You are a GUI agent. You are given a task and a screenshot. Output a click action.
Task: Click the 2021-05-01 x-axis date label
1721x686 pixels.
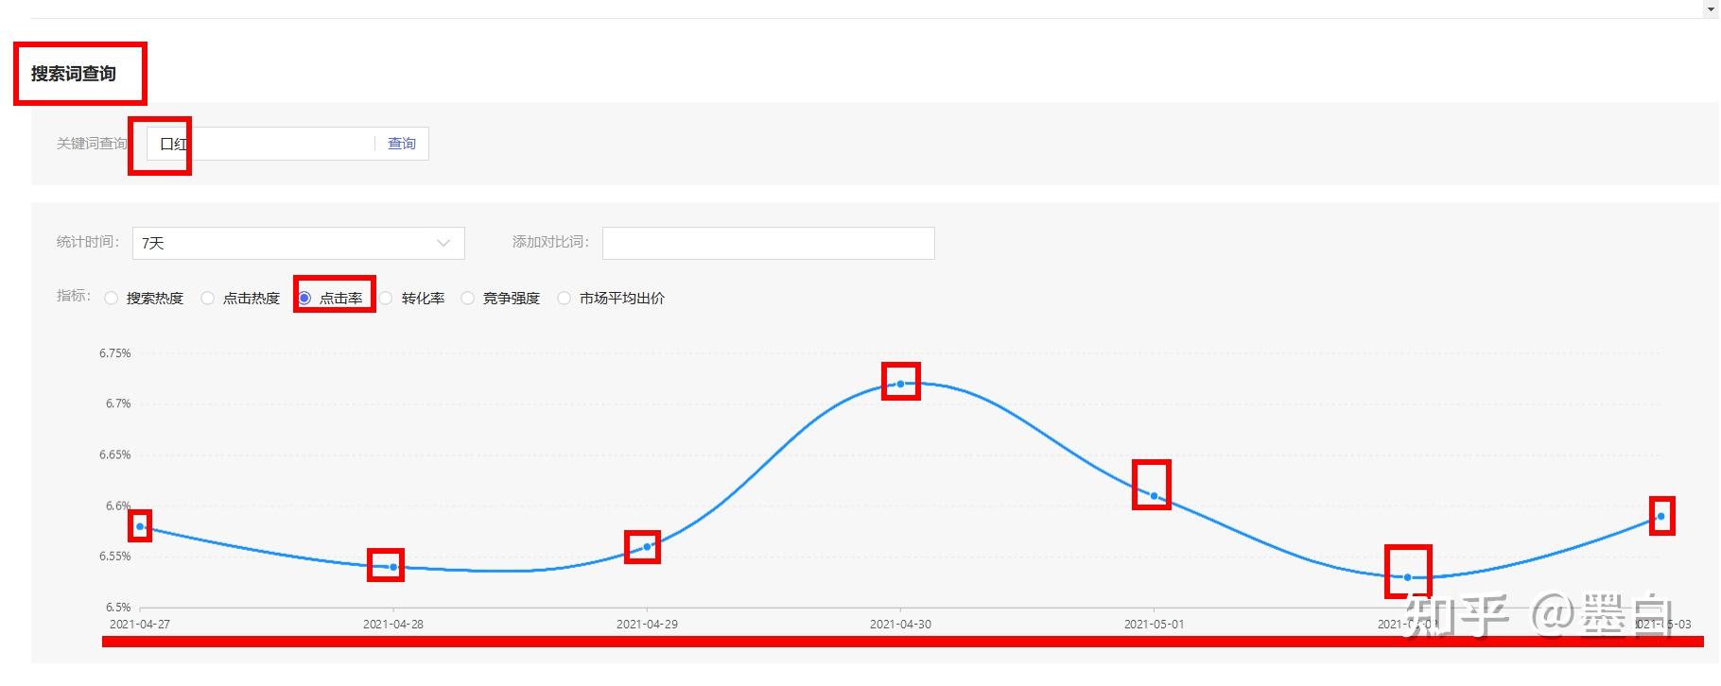[1154, 625]
